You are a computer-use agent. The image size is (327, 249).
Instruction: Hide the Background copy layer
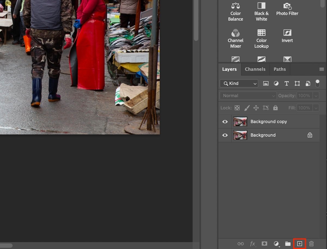coord(225,122)
